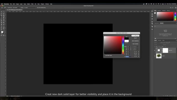Click the hex color input field
Viewport: 177px width, 100px height.
pyautogui.click(x=128, y=57)
